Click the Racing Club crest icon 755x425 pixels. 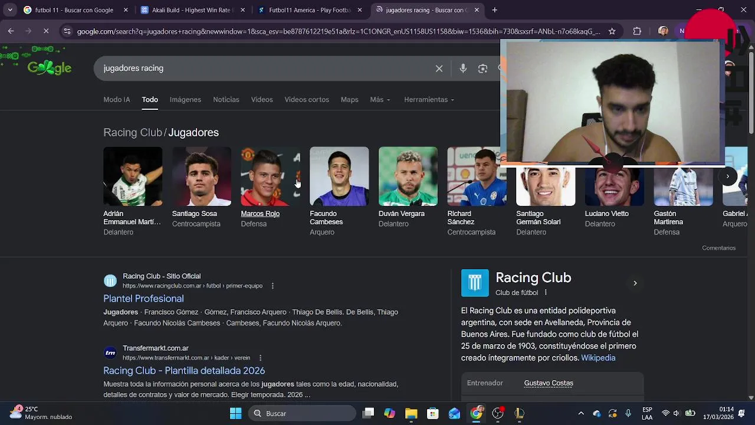point(475,283)
